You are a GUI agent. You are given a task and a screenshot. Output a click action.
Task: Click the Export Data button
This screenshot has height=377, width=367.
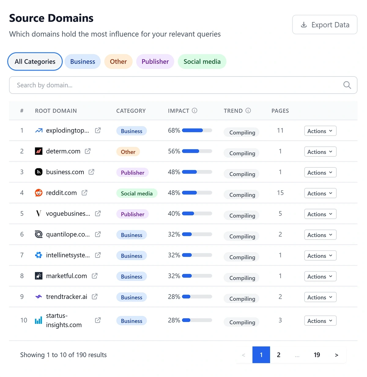(325, 24)
